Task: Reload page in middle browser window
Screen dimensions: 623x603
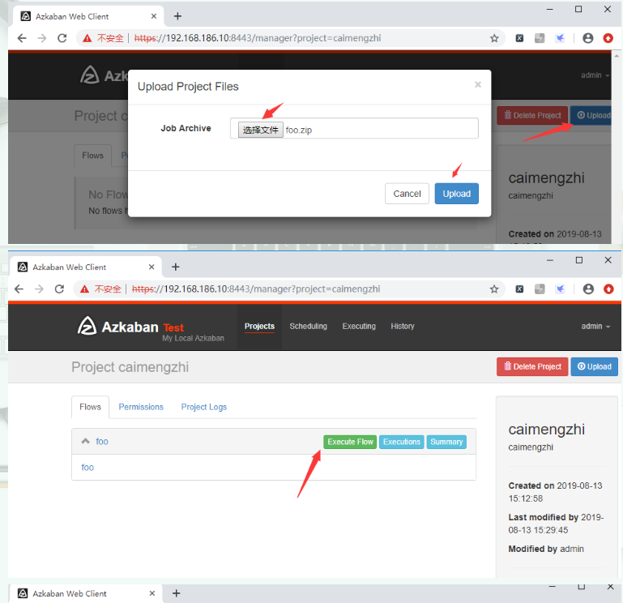Action: [59, 289]
